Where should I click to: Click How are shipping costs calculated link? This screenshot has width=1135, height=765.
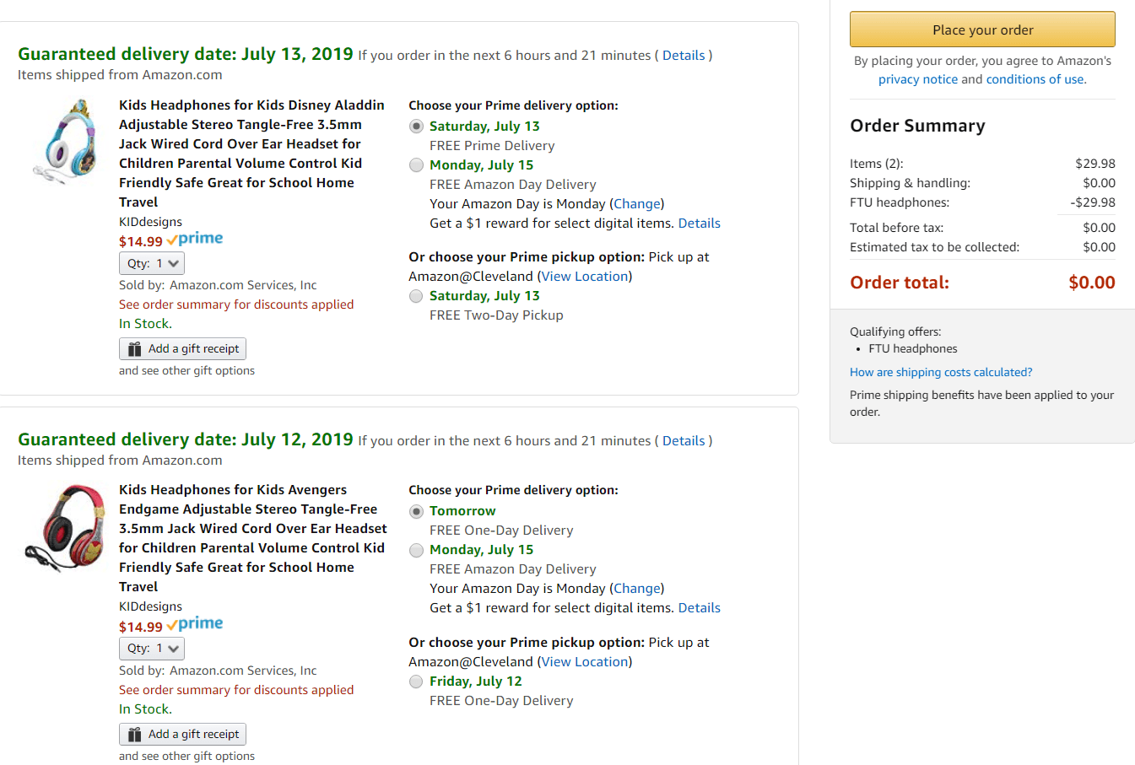pos(940,372)
